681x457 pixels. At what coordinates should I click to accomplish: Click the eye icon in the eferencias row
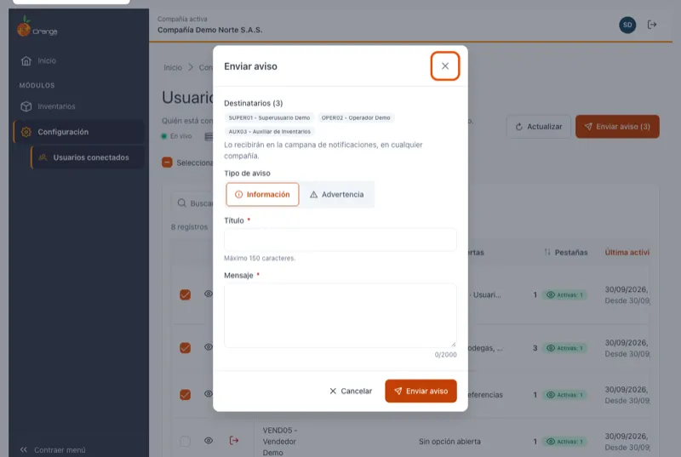209,394
